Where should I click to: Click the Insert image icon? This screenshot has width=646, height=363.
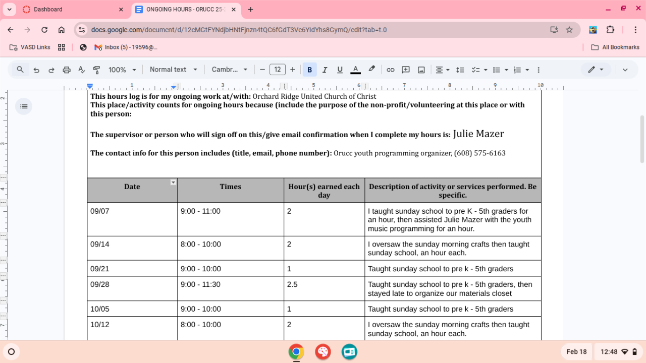tap(421, 70)
